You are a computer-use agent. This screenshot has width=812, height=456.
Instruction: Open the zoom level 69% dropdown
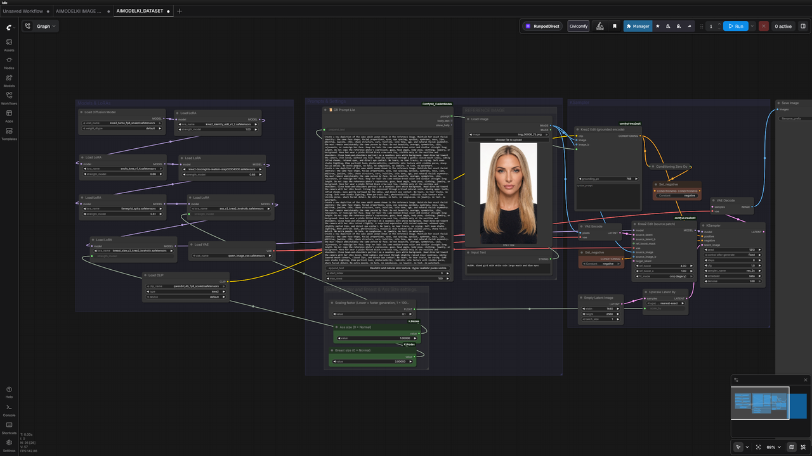pyautogui.click(x=773, y=447)
